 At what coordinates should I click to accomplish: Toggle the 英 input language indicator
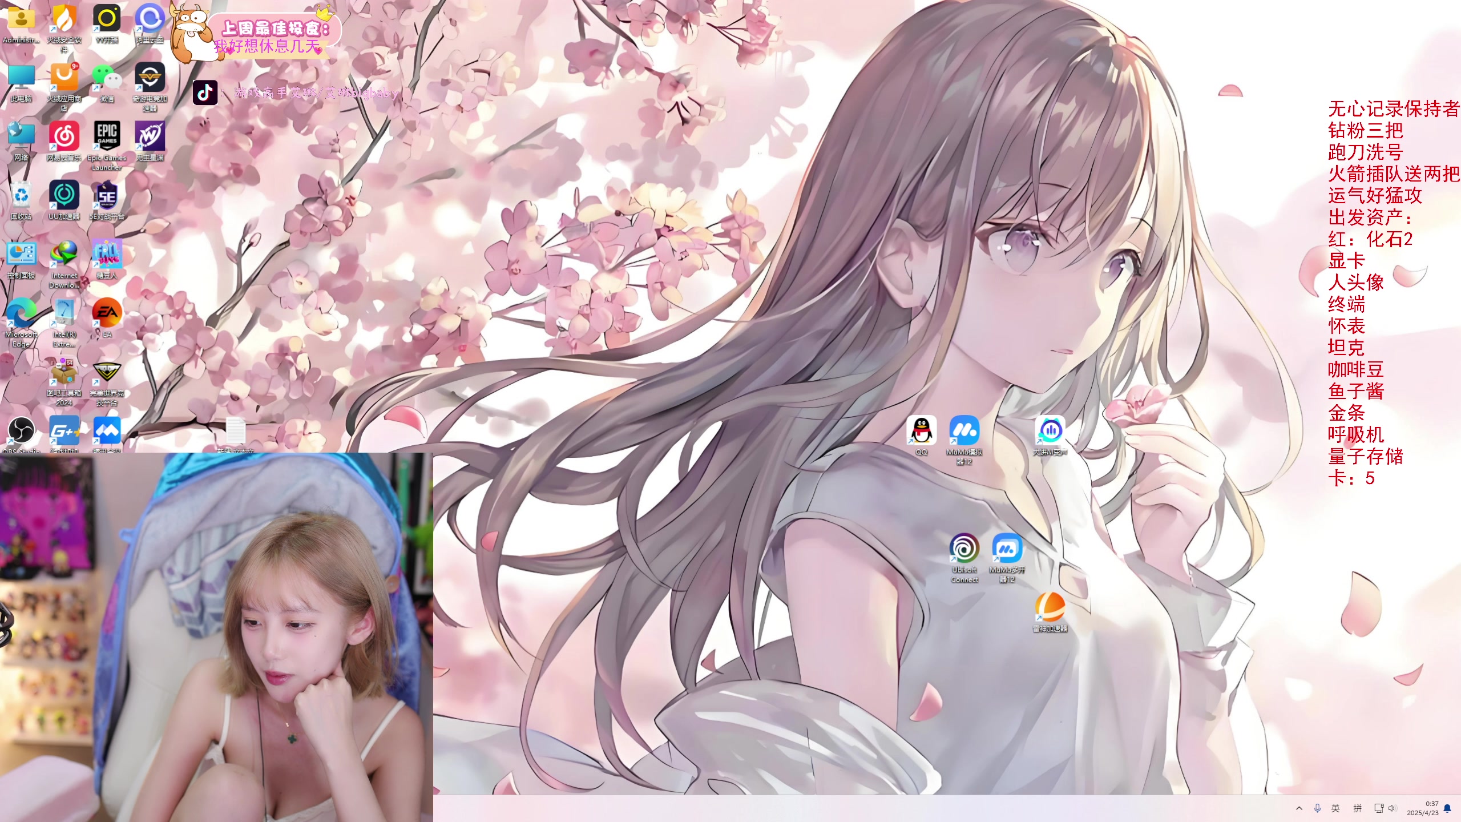click(1335, 808)
